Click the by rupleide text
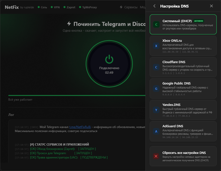The height and width of the screenshot is (171, 221). click(x=27, y=7)
